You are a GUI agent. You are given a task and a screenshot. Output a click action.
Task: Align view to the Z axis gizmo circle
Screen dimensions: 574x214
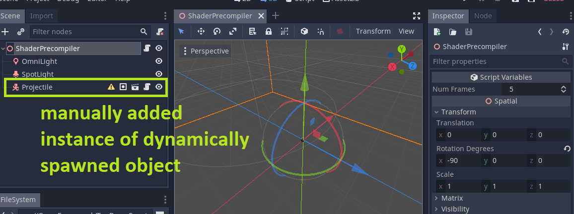(x=412, y=66)
